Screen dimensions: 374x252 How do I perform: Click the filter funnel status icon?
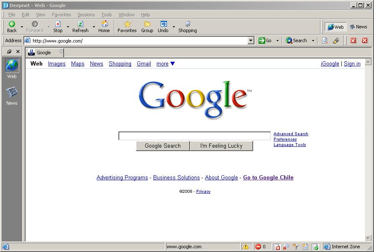[295, 247]
